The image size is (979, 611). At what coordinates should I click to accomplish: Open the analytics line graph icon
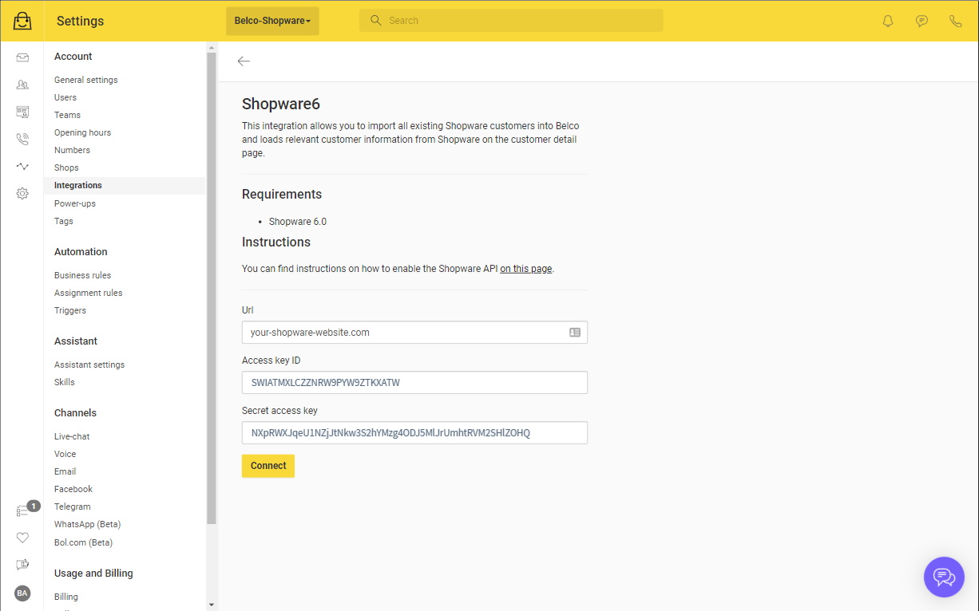click(22, 166)
